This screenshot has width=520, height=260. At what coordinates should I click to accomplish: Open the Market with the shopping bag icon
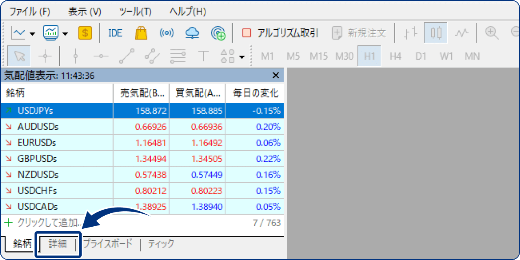[x=141, y=32]
